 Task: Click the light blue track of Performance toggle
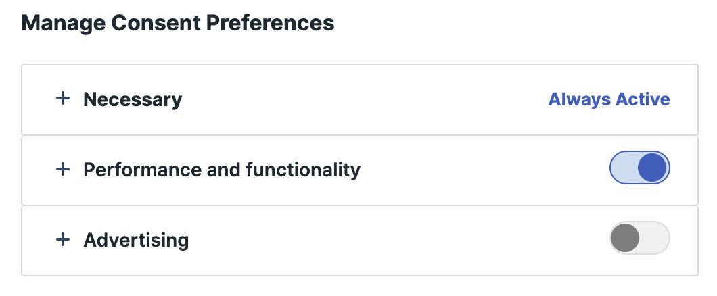click(624, 168)
